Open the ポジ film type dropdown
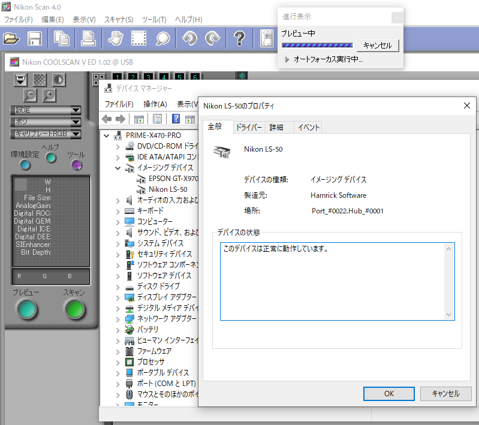 46,122
